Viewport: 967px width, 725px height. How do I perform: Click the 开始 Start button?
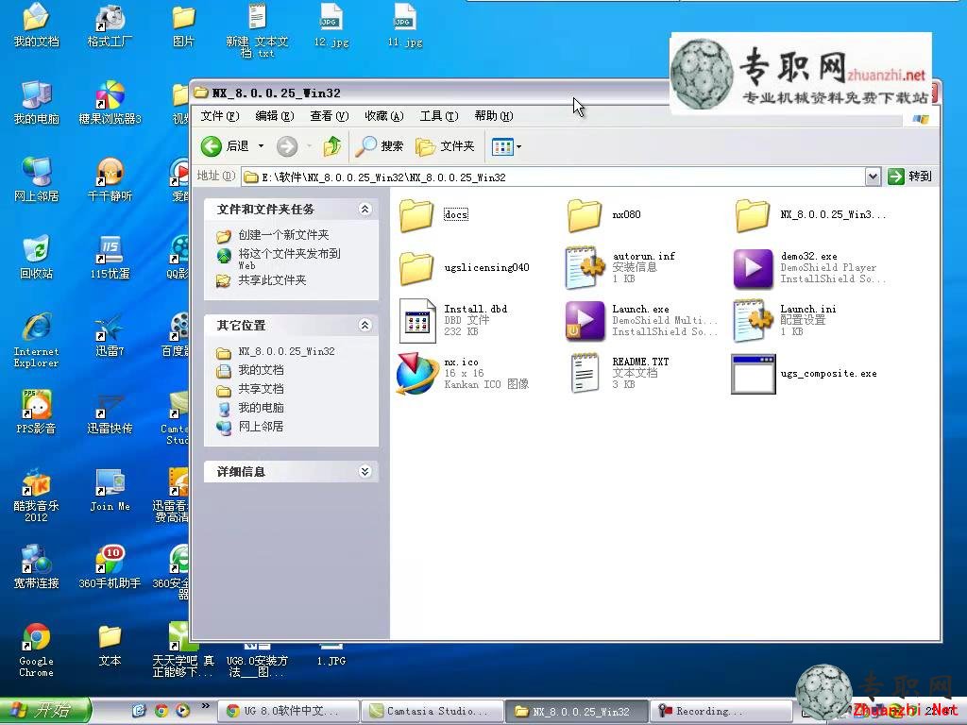[45, 710]
